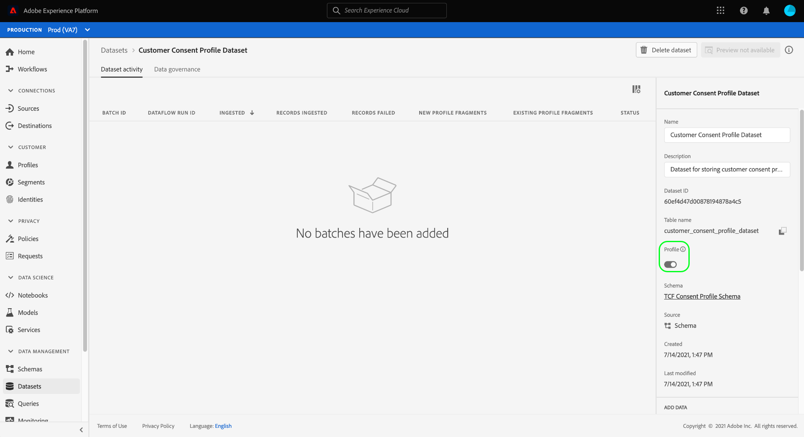Click the Profile info tooltip icon
Screen dimensions: 804x437
pos(683,249)
